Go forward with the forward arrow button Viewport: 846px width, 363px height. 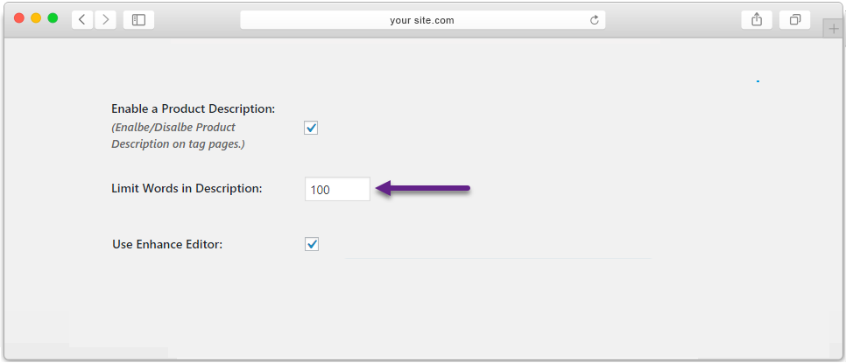tap(106, 20)
